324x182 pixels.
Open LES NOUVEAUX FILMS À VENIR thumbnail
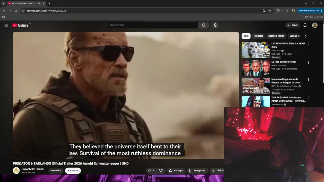tap(256, 50)
